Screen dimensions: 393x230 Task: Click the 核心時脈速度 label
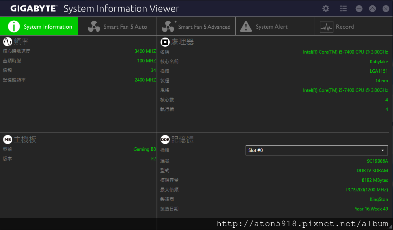[17, 51]
